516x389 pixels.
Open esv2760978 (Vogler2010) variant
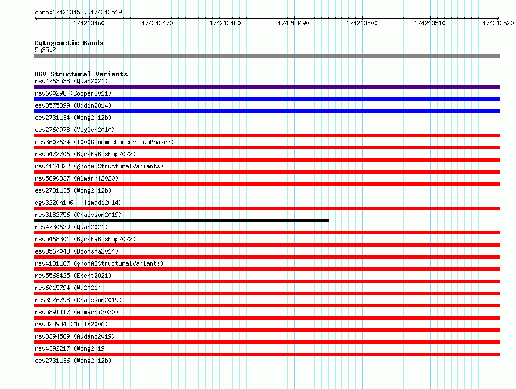tap(75, 130)
